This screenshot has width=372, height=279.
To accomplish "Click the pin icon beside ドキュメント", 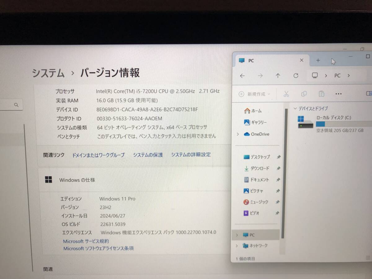I will coord(278,179).
